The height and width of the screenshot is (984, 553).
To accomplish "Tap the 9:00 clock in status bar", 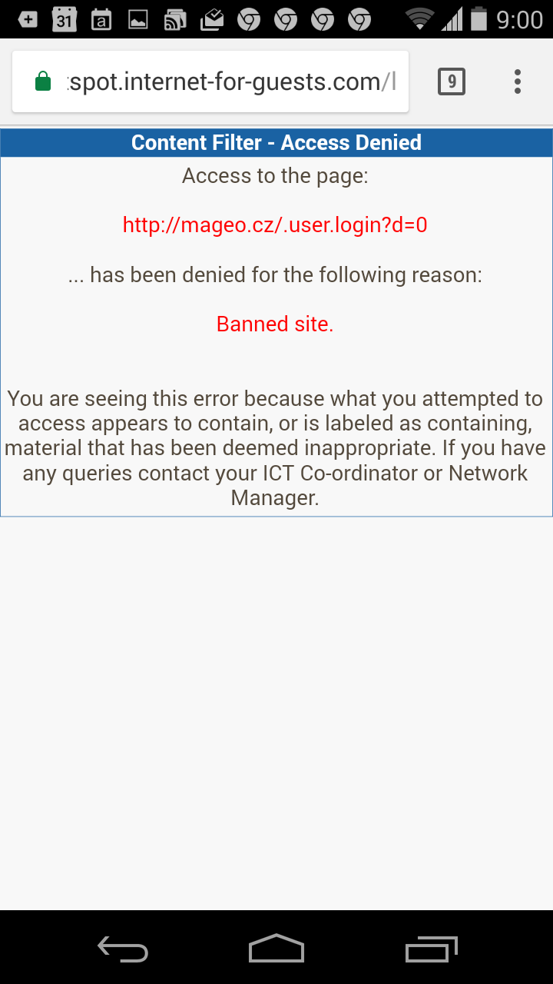I will tap(520, 19).
